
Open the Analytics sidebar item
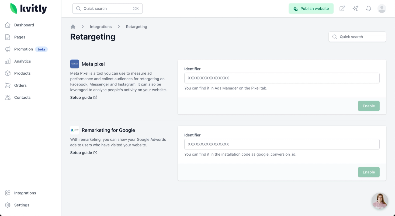pos(23,61)
